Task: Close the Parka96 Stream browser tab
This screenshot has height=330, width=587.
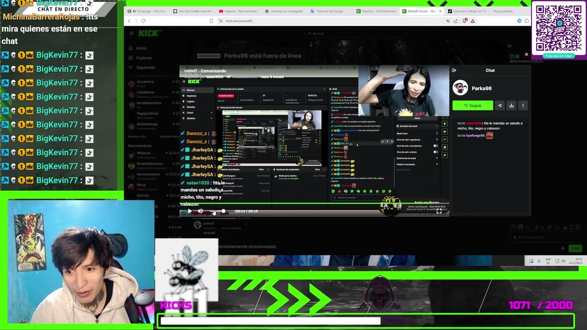Action: 440,11
